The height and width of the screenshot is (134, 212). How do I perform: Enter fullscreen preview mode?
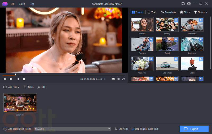123,79
